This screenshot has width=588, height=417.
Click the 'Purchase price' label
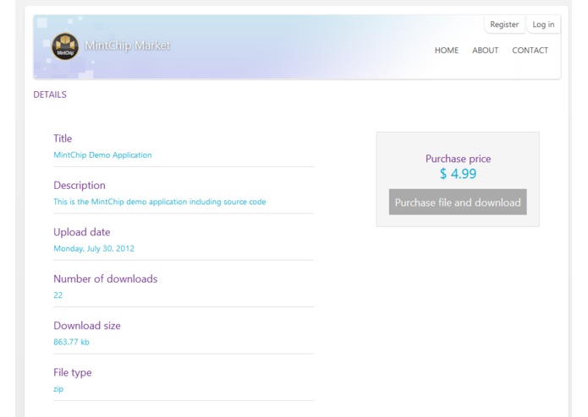coord(458,159)
